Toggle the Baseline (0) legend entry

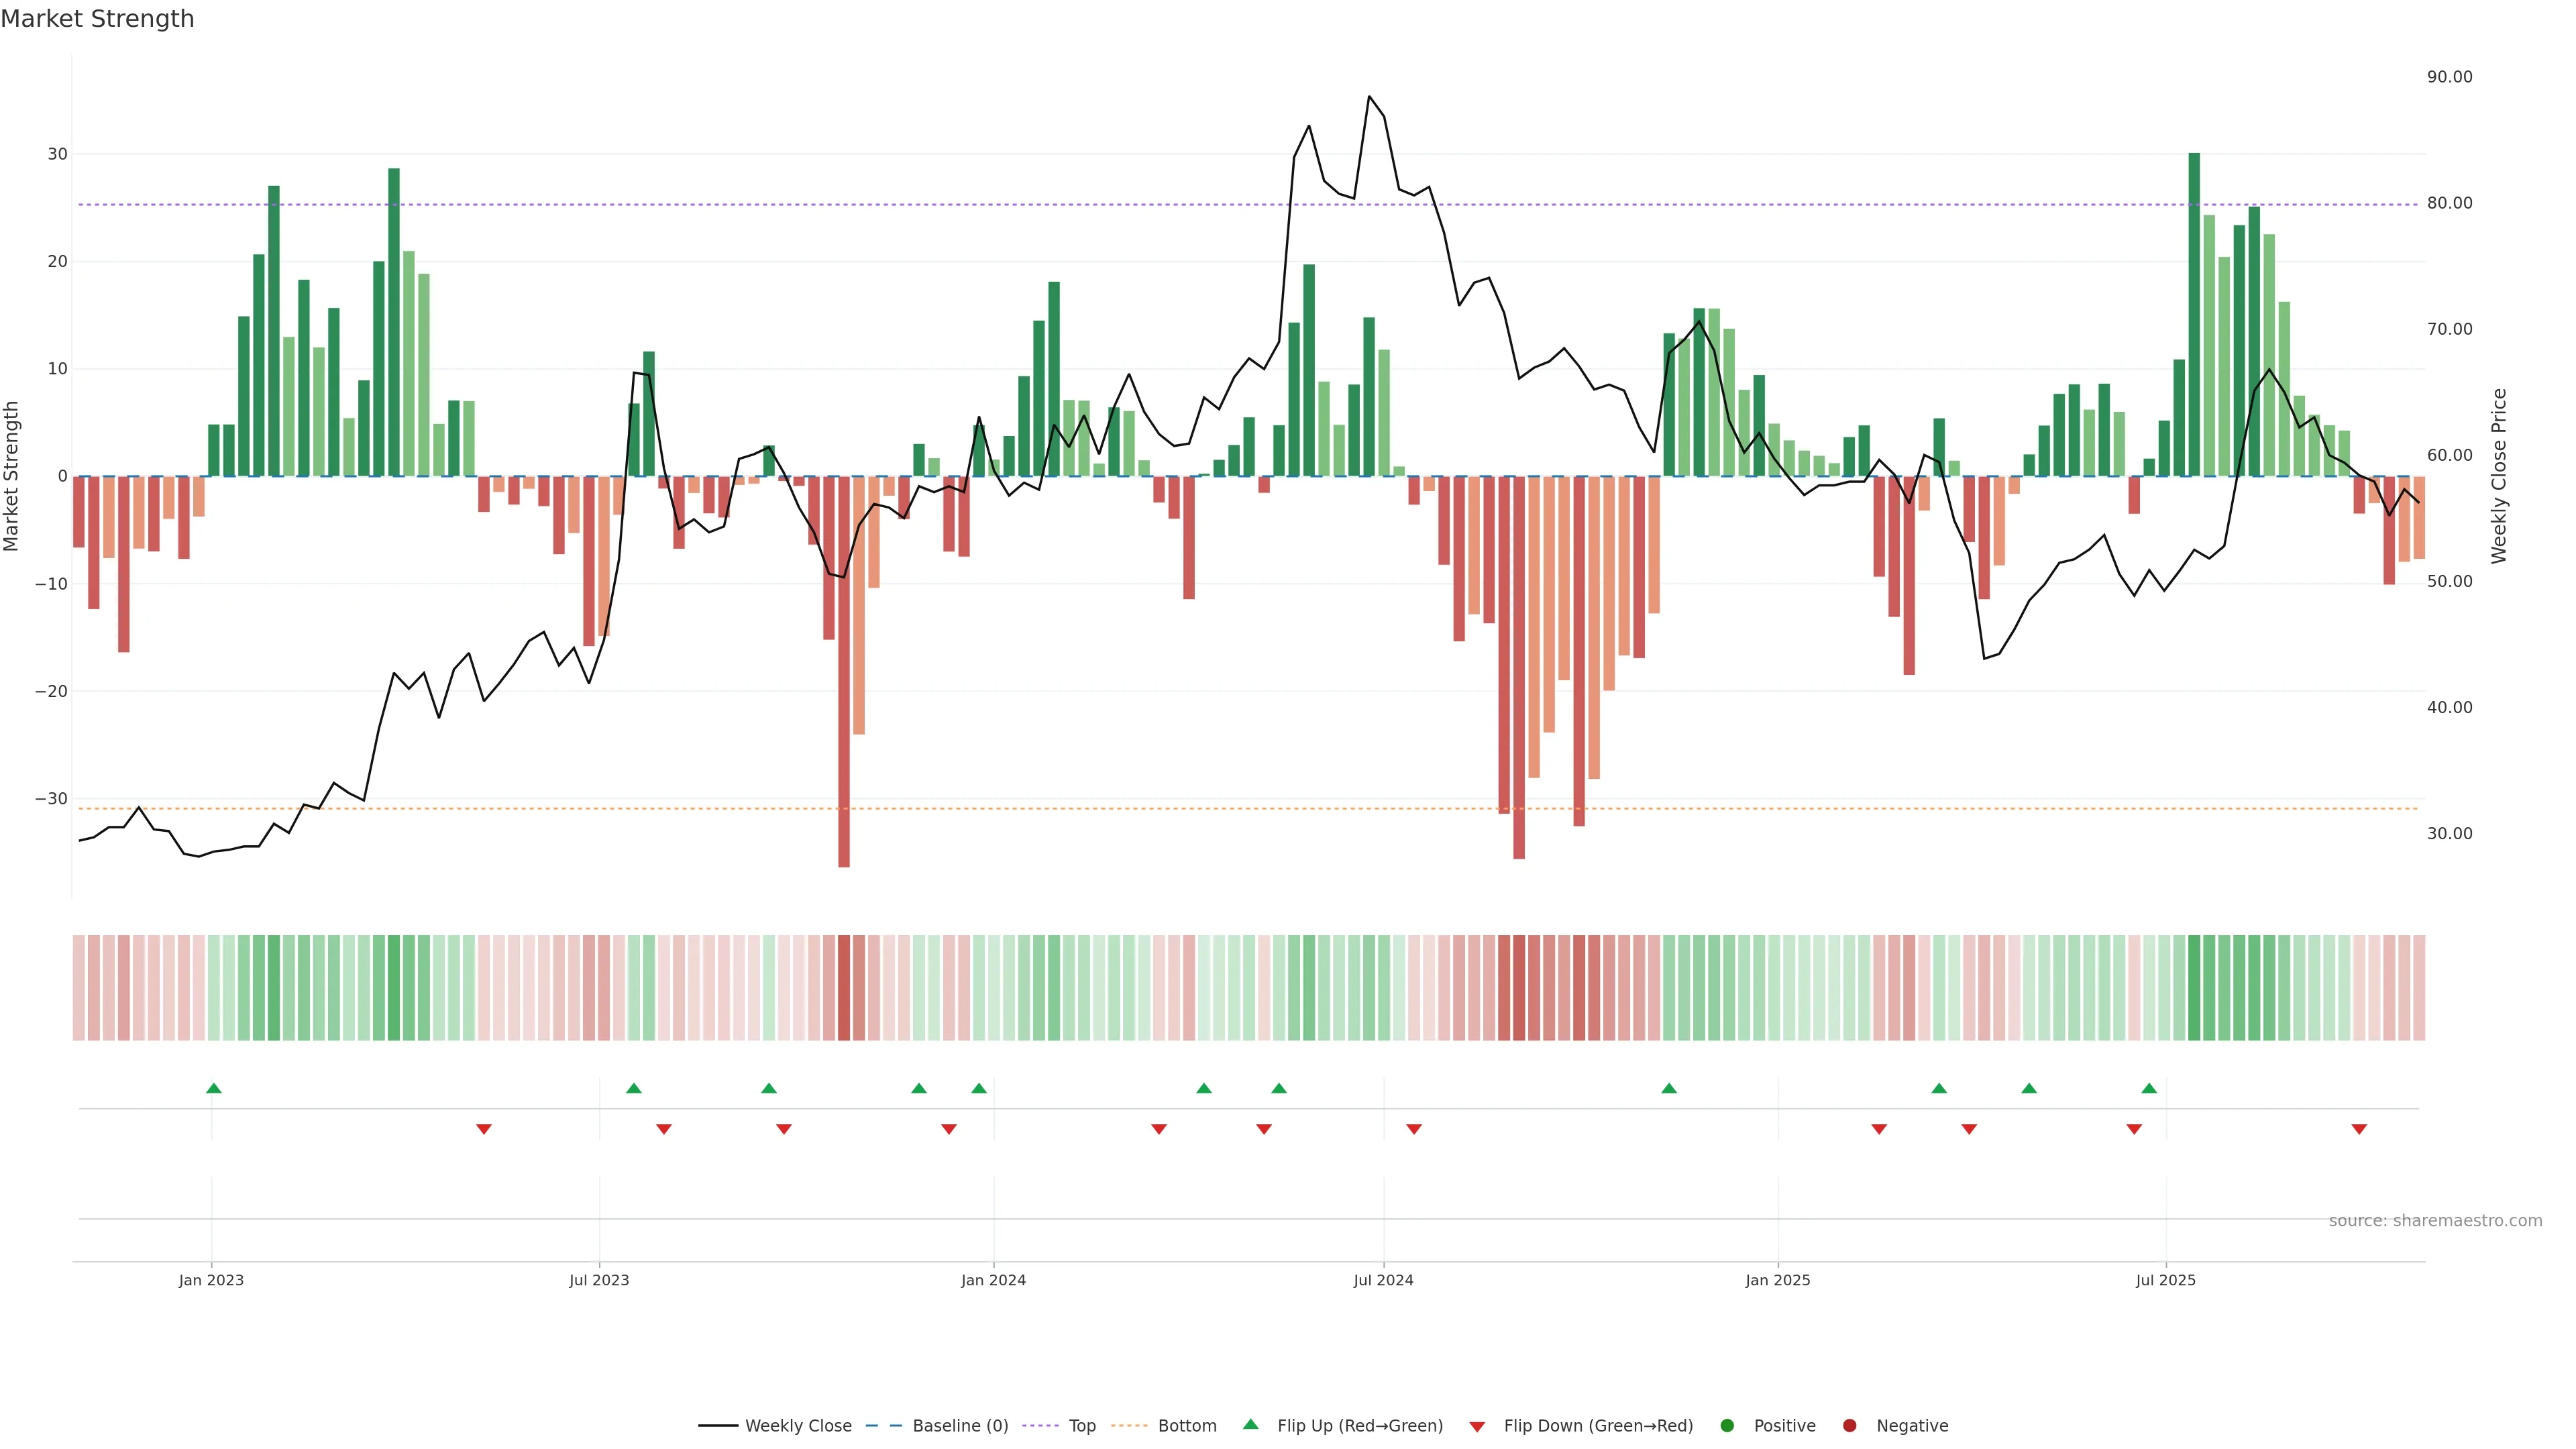tap(959, 1426)
